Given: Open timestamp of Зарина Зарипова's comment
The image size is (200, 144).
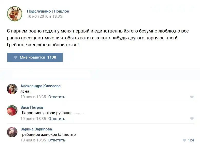Looking at the screenshot, I should pyautogui.click(x=33, y=140).
